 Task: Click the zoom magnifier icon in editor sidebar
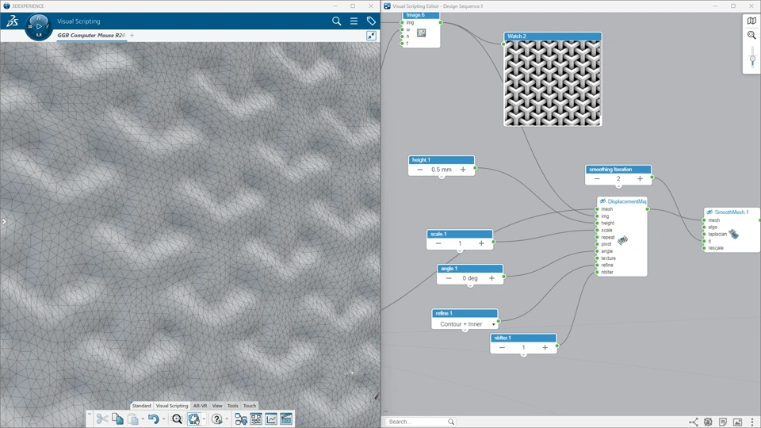click(x=751, y=35)
